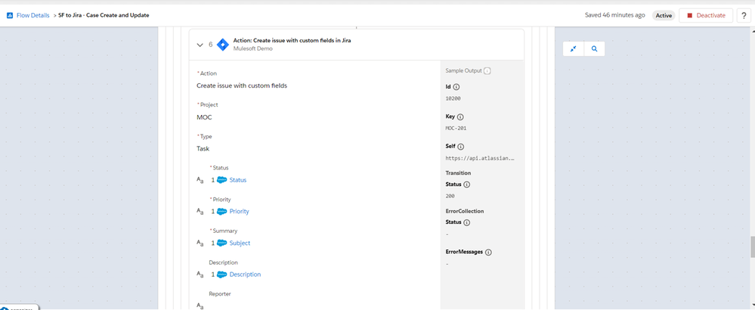Click the info icon next to ErrorMessages
Image resolution: width=755 pixels, height=310 pixels.
[x=488, y=253]
